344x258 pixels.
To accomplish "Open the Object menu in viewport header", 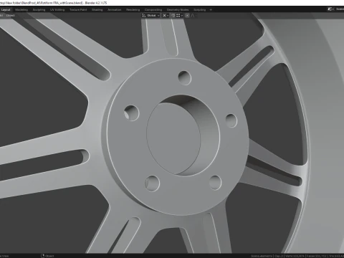I will pyautogui.click(x=11, y=16).
